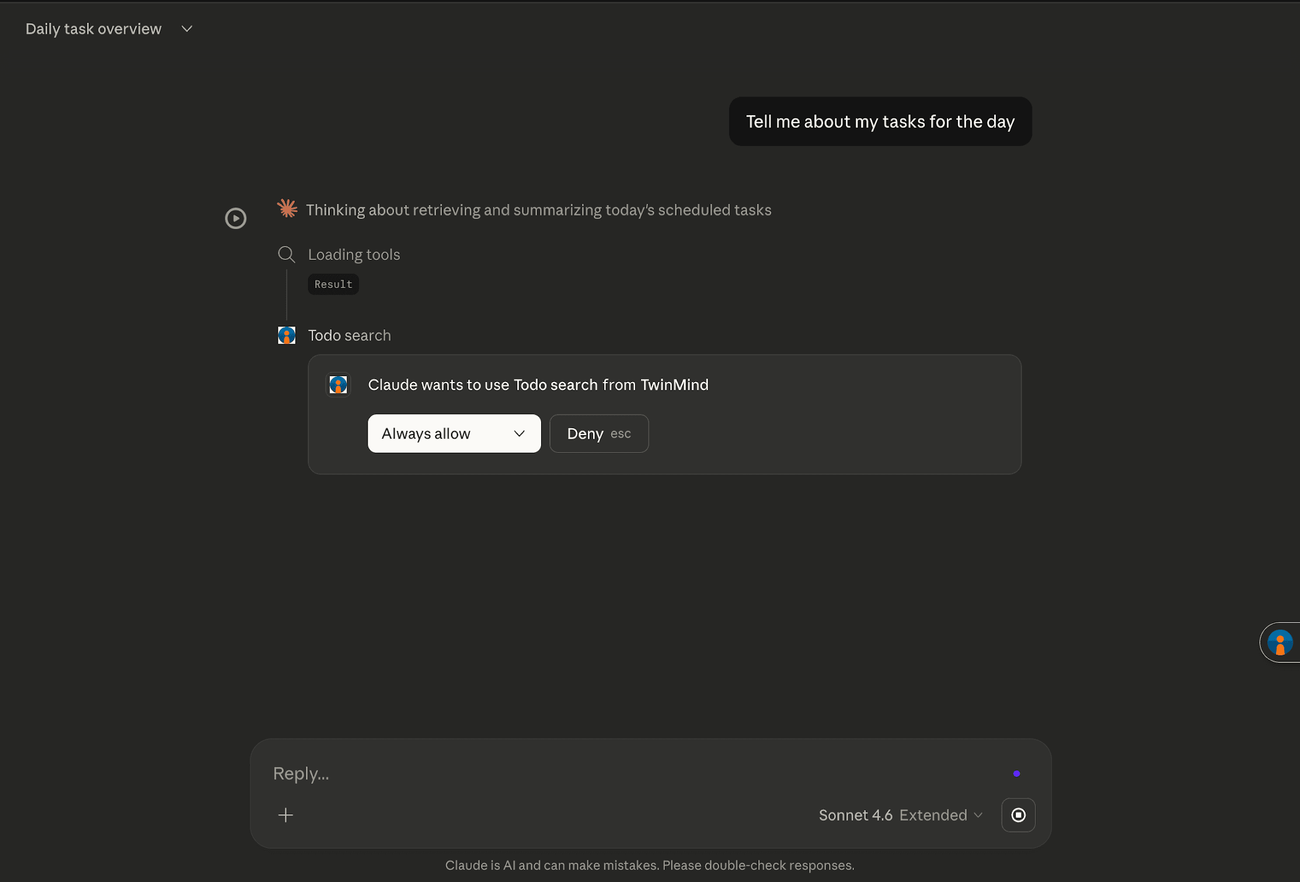The height and width of the screenshot is (882, 1300).
Task: Click Always allow to grant permission
Action: (426, 433)
